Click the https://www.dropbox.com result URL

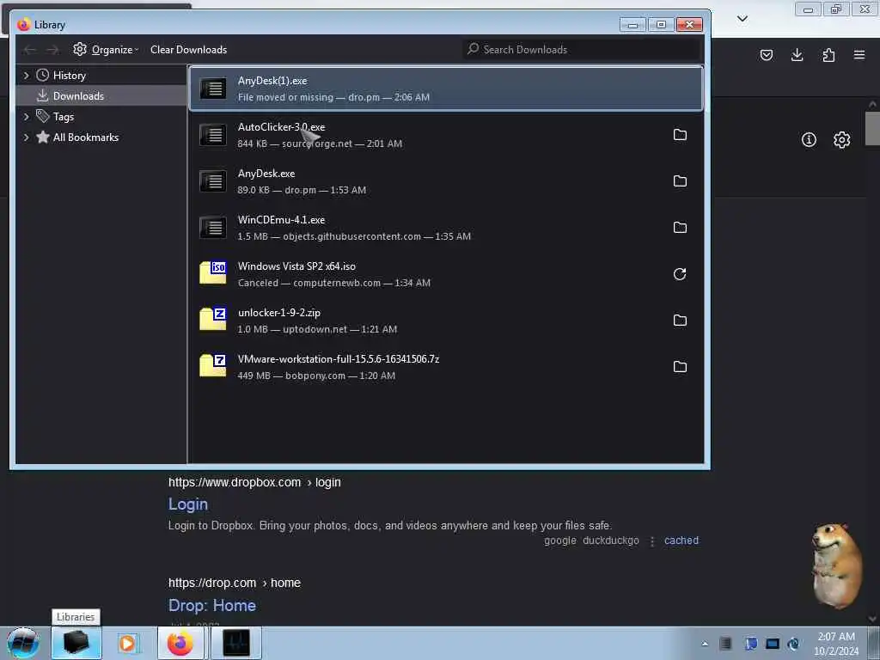pyautogui.click(x=235, y=483)
